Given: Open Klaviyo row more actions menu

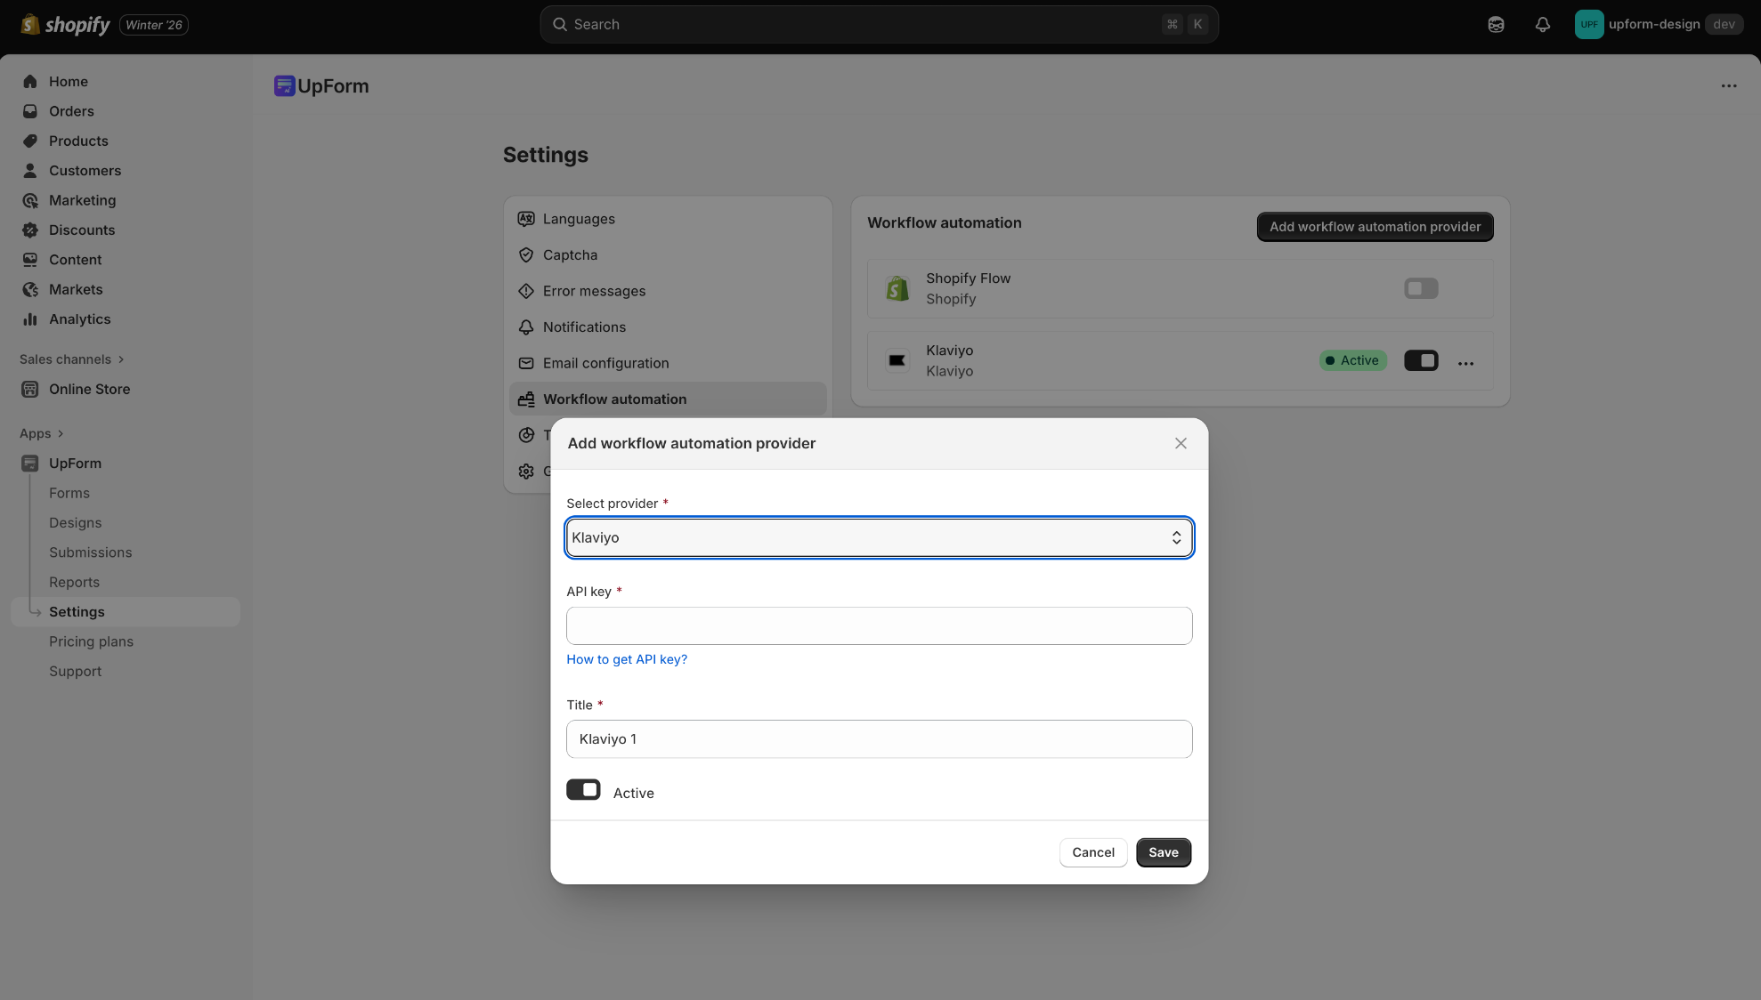Looking at the screenshot, I should point(1465,363).
